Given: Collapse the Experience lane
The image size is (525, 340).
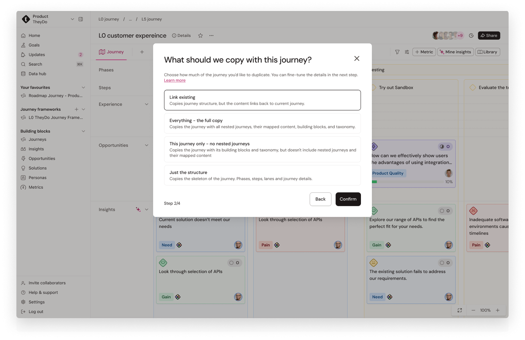Looking at the screenshot, I should pos(147,104).
